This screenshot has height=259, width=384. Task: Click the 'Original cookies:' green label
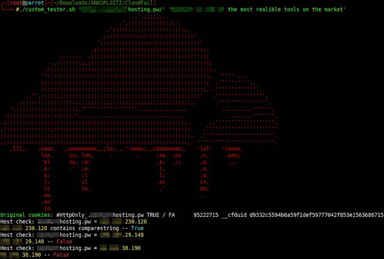[26, 215]
